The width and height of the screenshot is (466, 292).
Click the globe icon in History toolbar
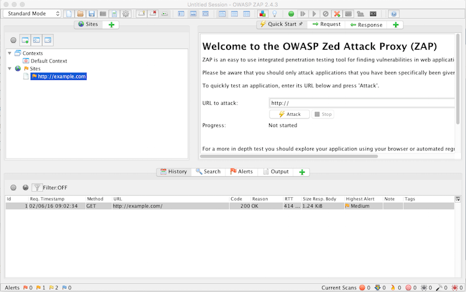25,188
